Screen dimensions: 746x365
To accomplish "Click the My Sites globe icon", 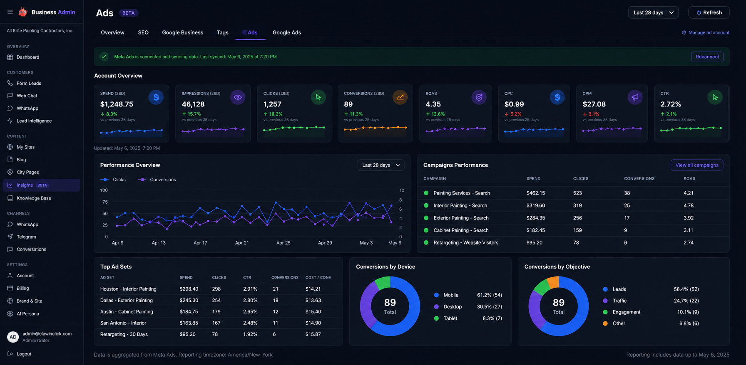I will 10,147.
